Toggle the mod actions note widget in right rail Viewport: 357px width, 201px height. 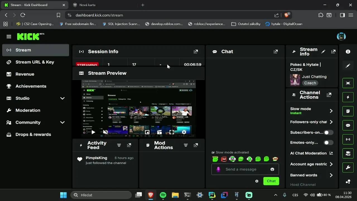click(x=348, y=111)
